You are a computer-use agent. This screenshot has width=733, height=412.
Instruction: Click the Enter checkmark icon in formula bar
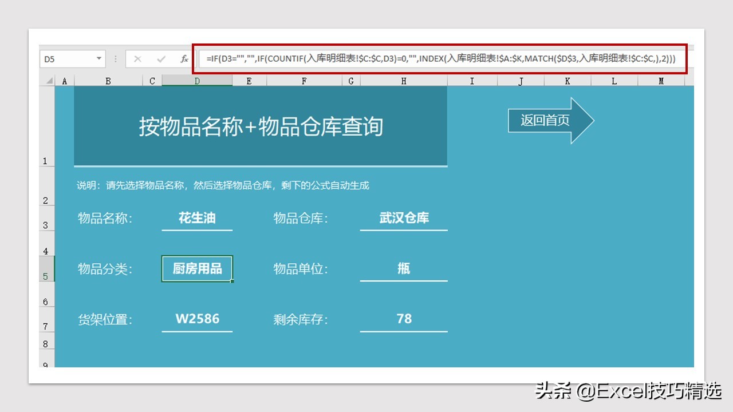pos(161,58)
